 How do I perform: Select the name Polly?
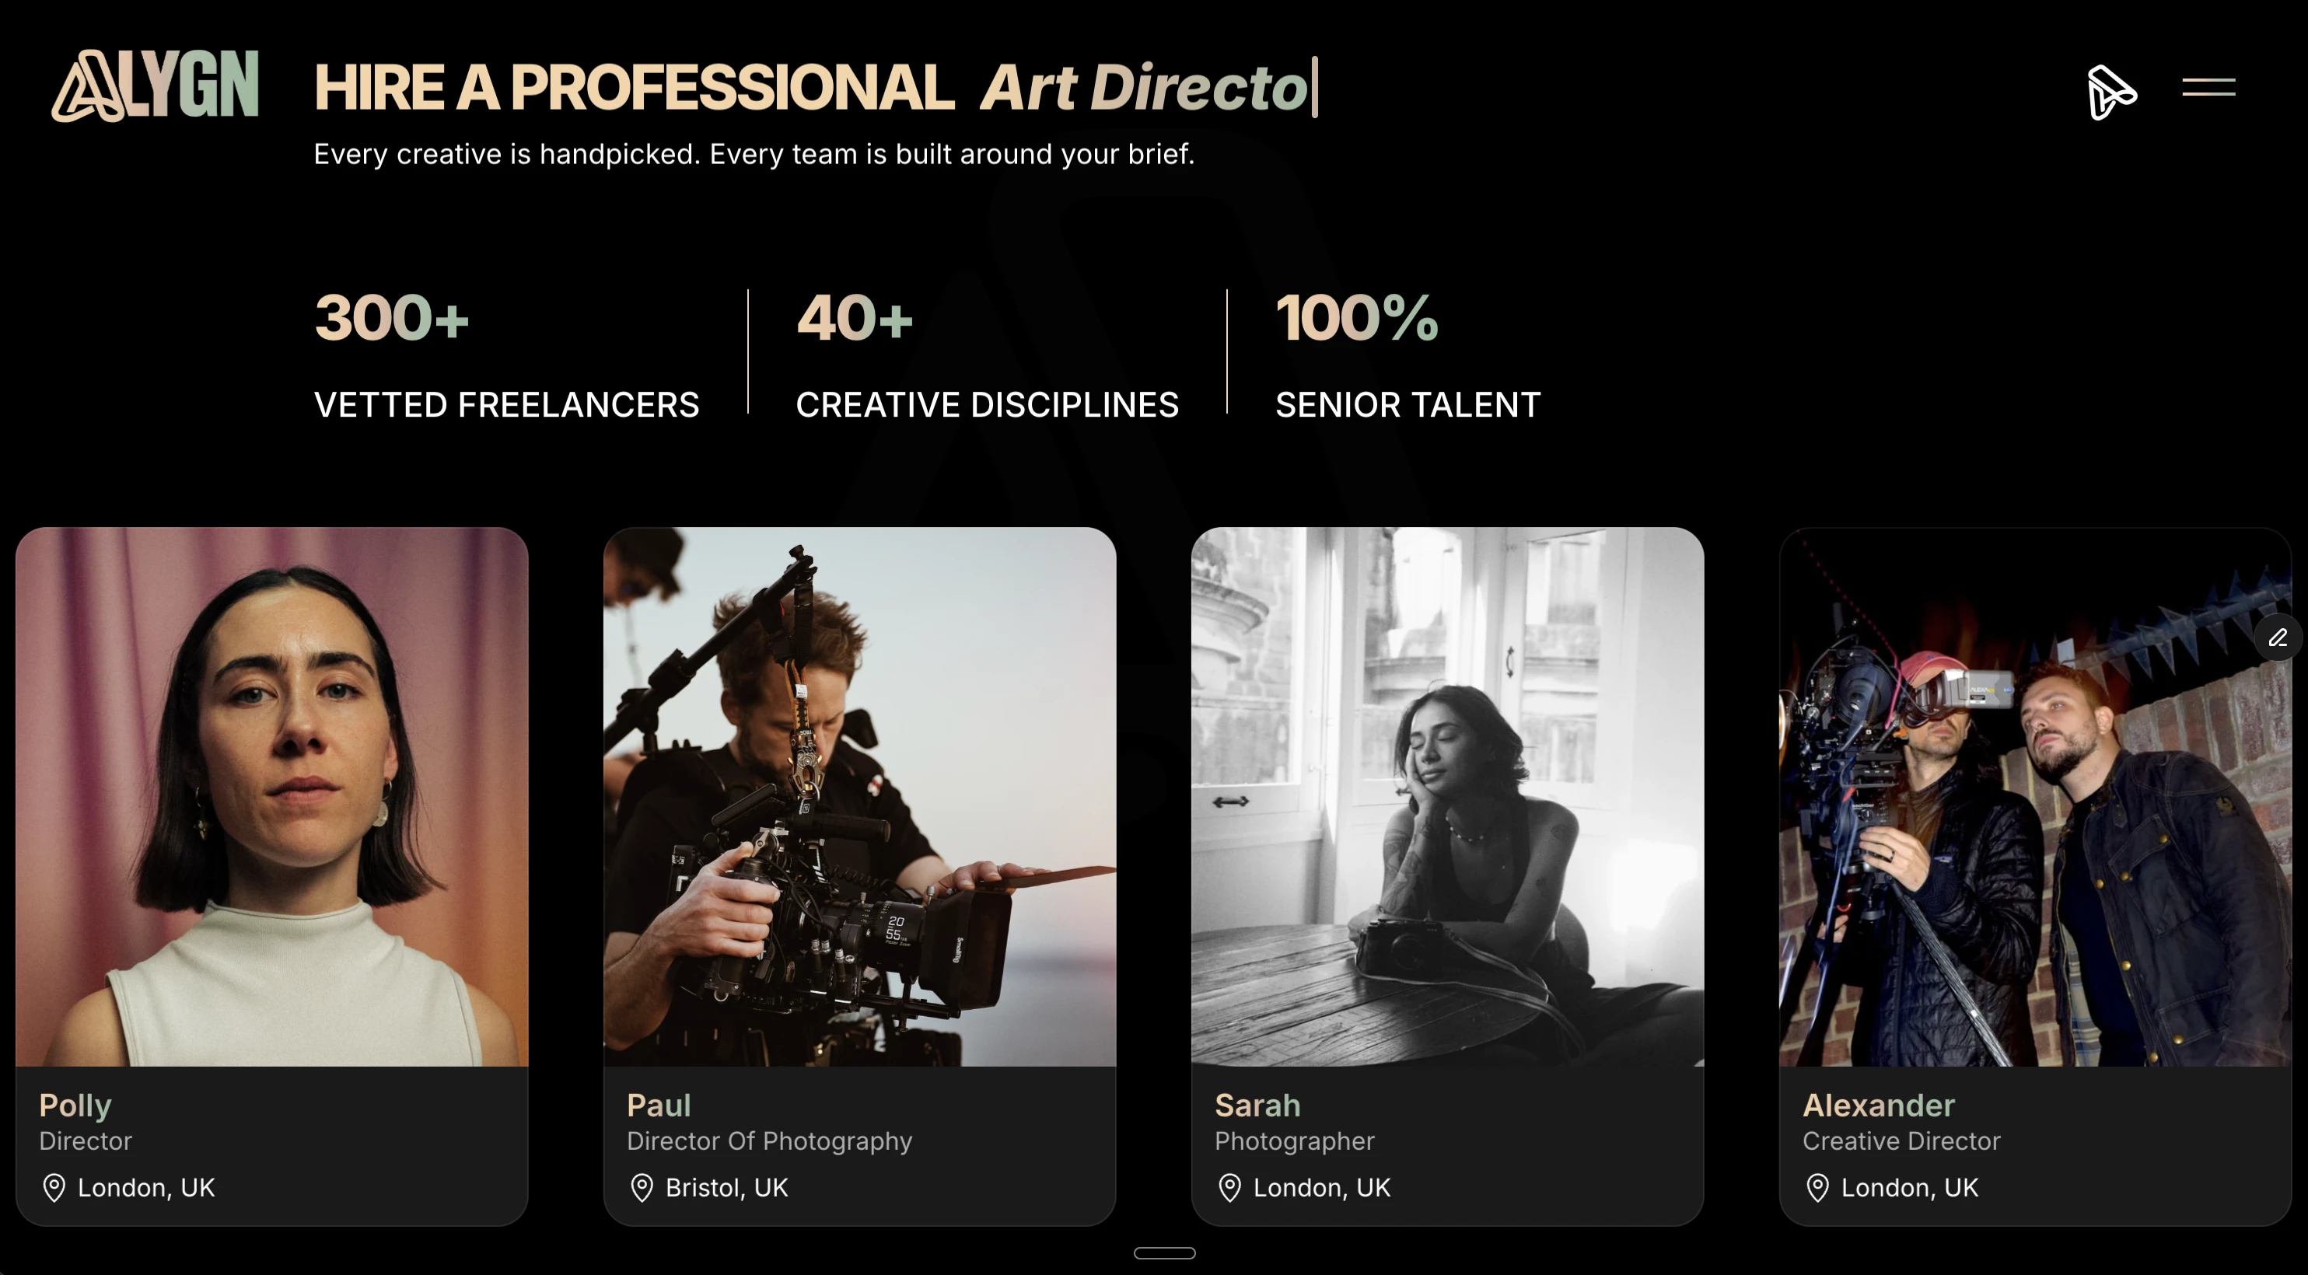click(x=75, y=1106)
